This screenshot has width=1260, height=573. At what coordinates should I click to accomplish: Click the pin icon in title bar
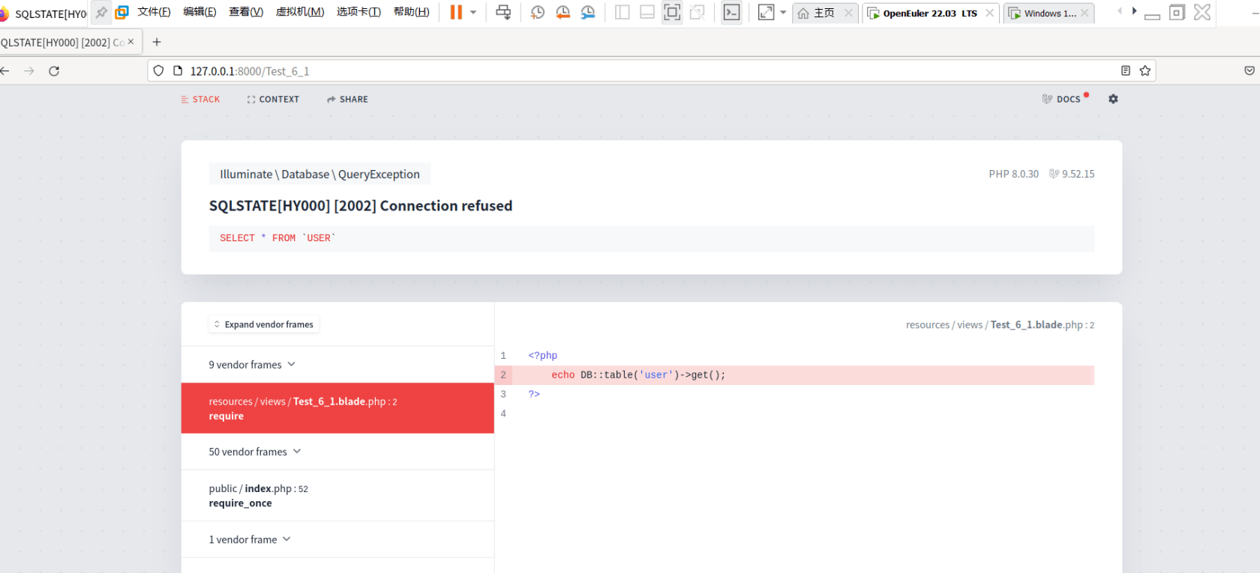point(101,12)
